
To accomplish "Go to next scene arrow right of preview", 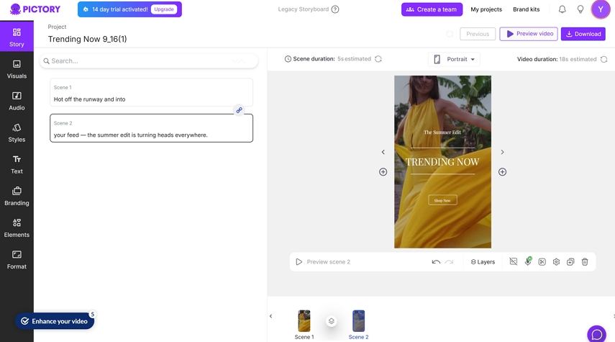I will [502, 152].
